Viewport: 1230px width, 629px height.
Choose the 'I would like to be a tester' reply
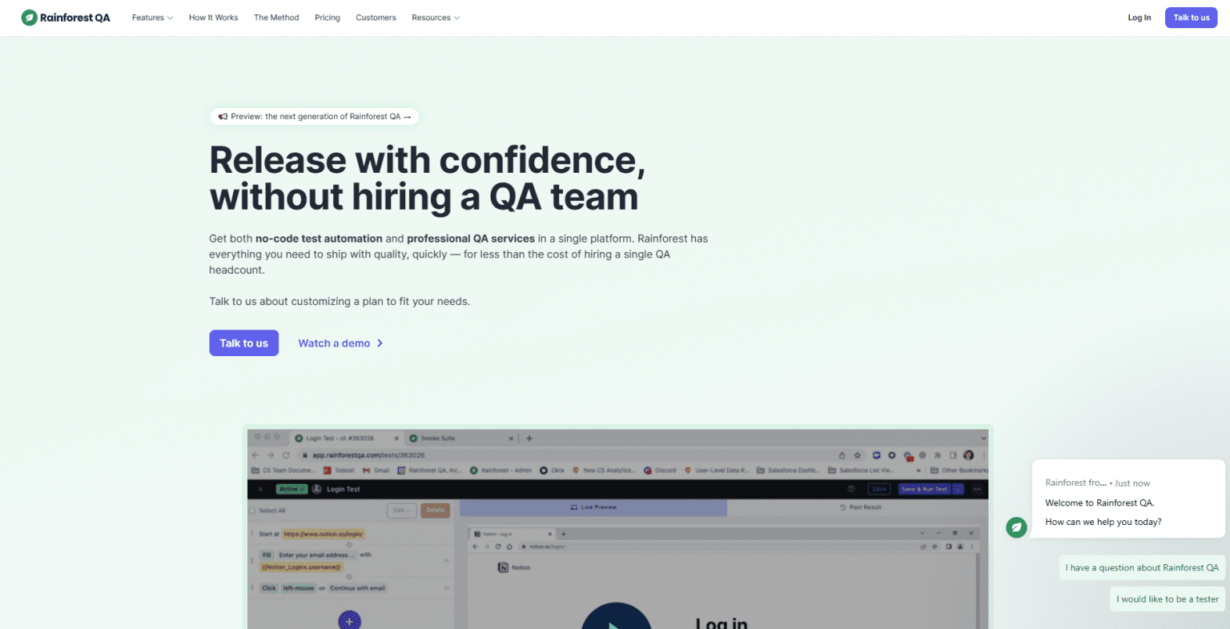(x=1167, y=599)
